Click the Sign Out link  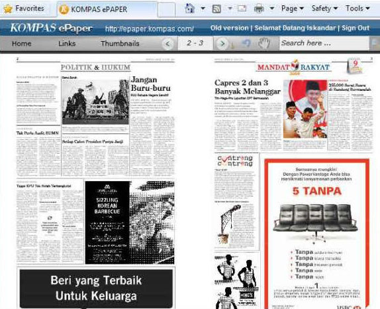pos(356,28)
